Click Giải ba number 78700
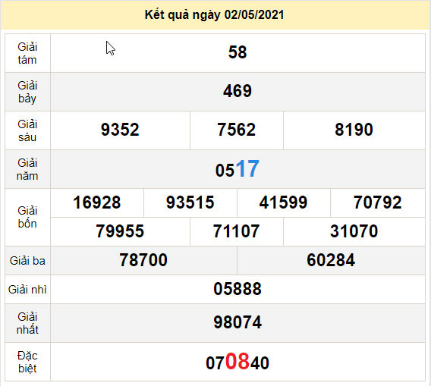Screen dimensions: 431x386 point(143,260)
